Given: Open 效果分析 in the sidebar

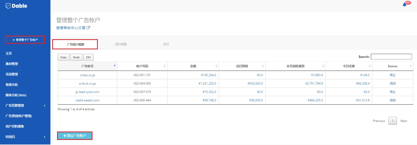Looking at the screenshot, I should (12, 85).
